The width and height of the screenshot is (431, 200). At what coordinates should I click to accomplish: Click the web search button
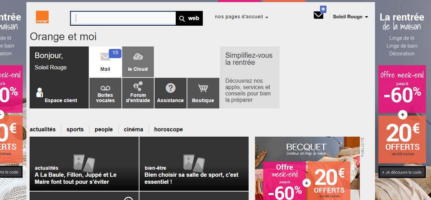(x=189, y=18)
